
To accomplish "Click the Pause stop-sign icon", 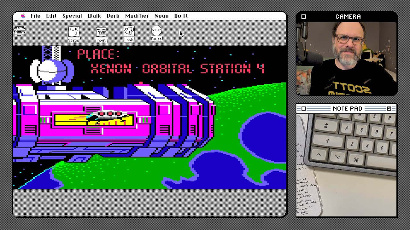I will click(x=156, y=34).
